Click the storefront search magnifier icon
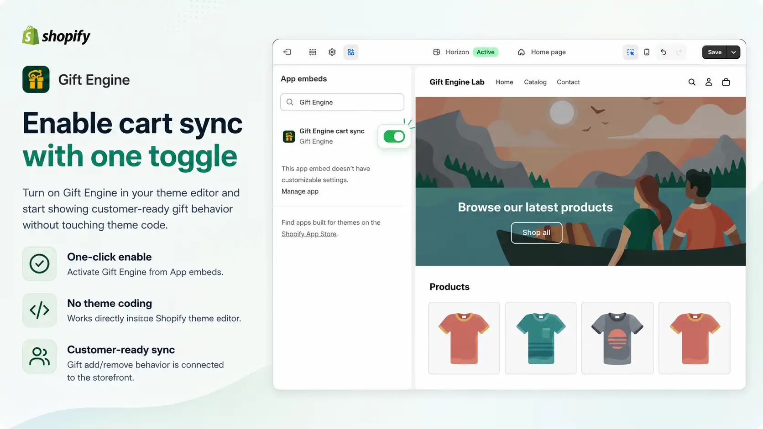Screen dimensions: 763x429 pyautogui.click(x=692, y=82)
